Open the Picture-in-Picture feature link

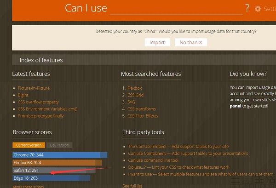pos(34,88)
